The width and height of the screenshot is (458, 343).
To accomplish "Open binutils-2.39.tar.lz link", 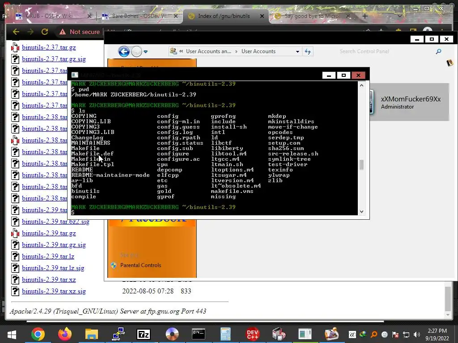I will click(x=48, y=256).
